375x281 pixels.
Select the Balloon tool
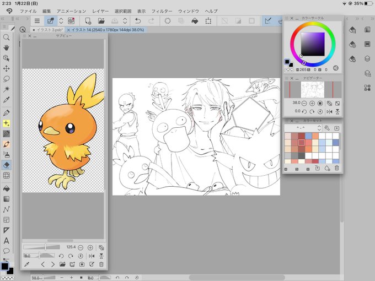7,251
